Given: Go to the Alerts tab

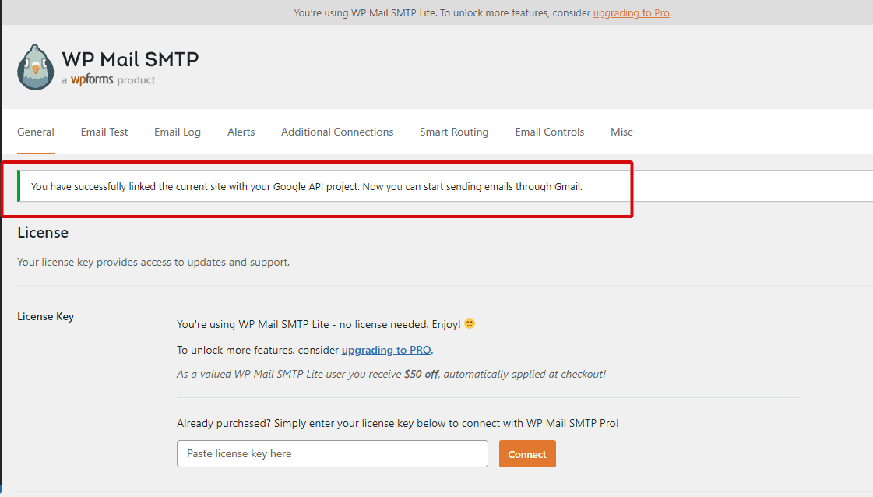Looking at the screenshot, I should click(x=241, y=132).
